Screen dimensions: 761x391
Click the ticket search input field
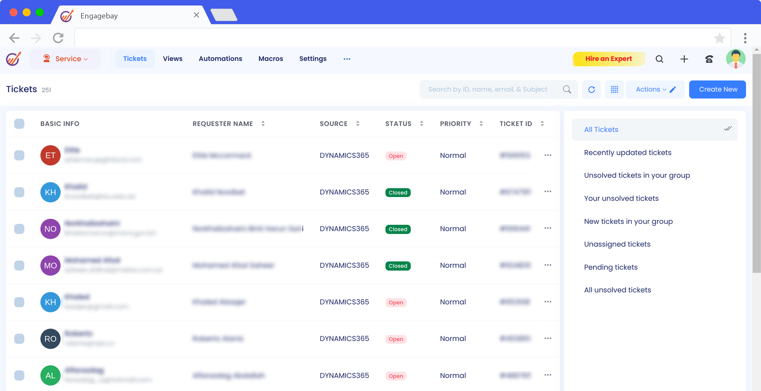tap(488, 89)
